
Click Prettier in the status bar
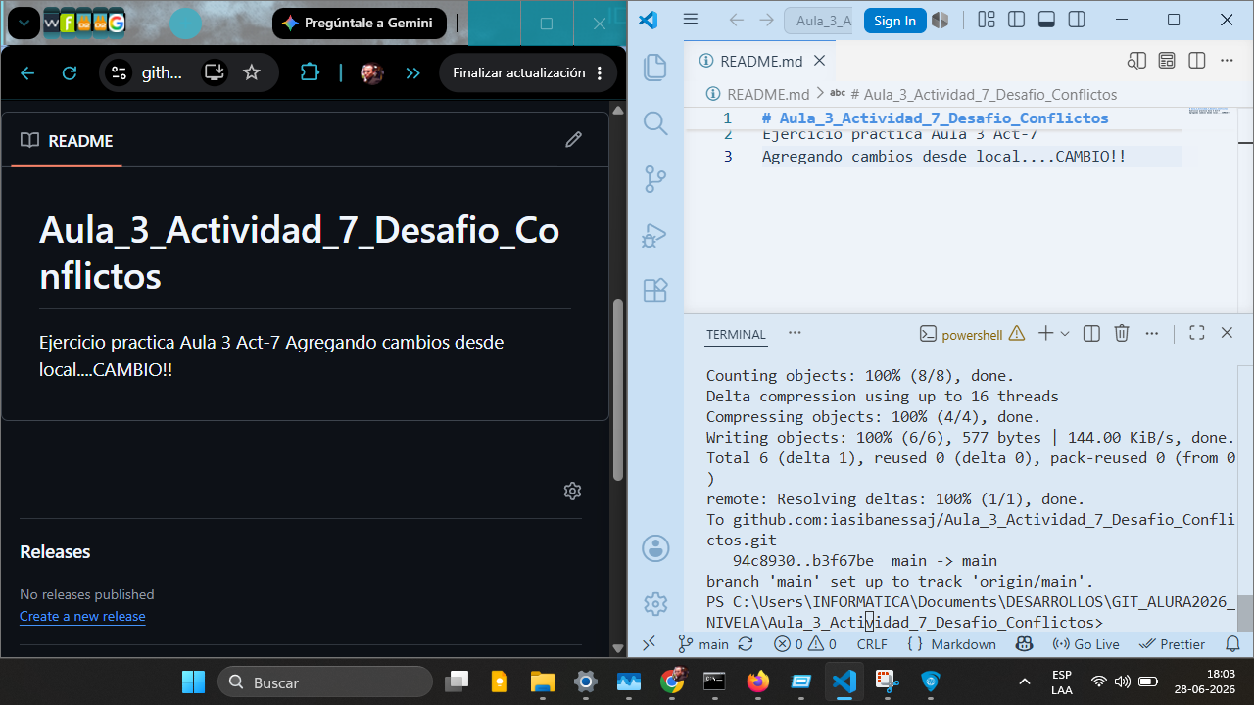(1174, 644)
